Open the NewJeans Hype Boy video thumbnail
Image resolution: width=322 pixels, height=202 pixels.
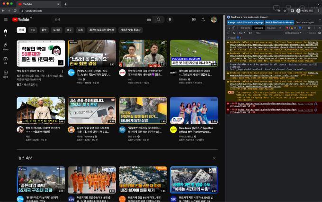point(194,110)
